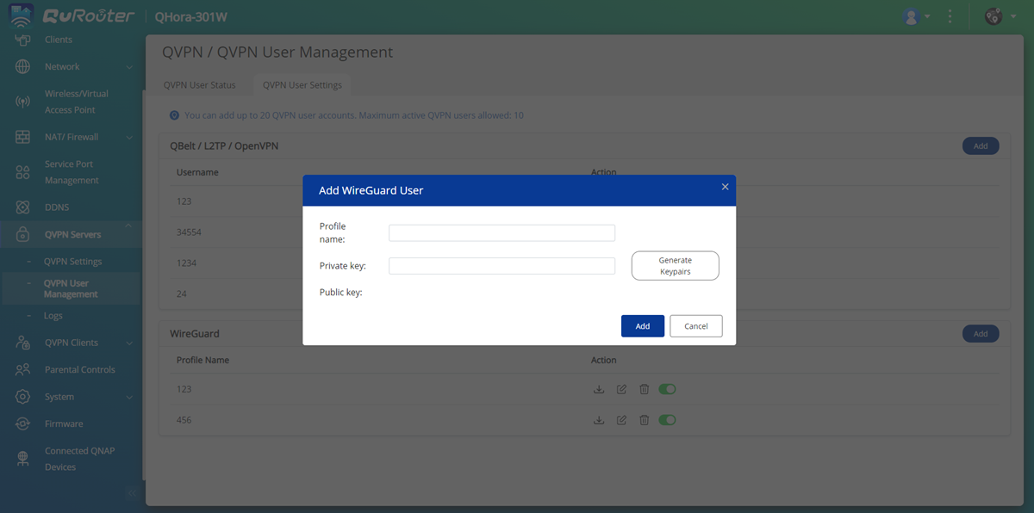Add a WireGuard profile from the section

(981, 333)
